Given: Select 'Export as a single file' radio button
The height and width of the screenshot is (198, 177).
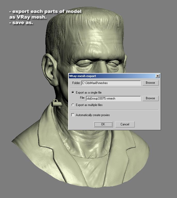Looking at the screenshot, I should click(73, 93).
